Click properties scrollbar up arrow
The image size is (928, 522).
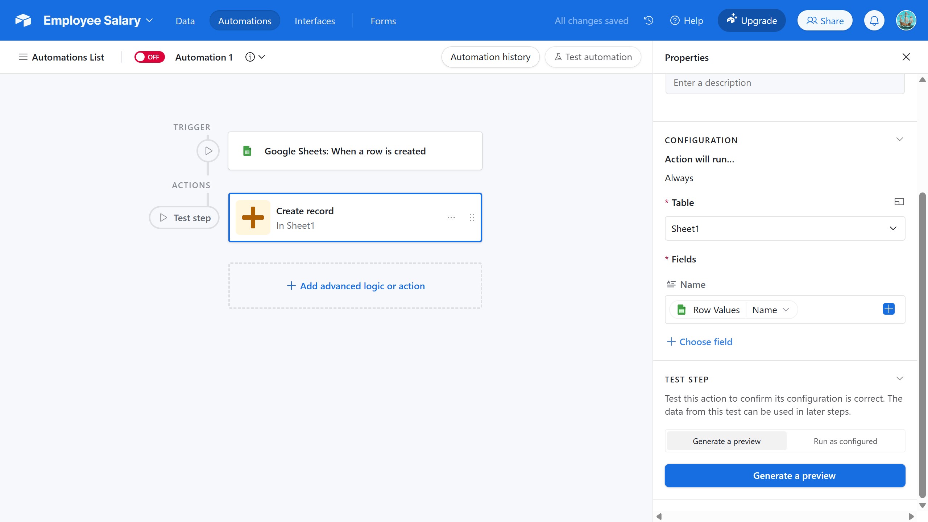pyautogui.click(x=923, y=80)
